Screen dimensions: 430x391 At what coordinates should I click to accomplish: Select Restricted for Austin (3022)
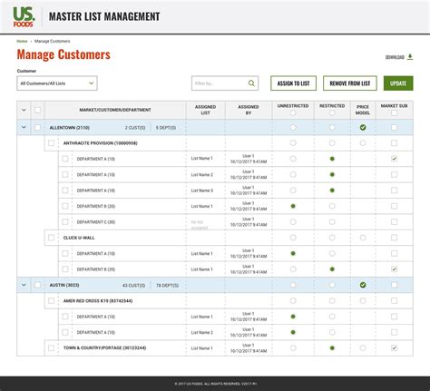[x=332, y=285]
